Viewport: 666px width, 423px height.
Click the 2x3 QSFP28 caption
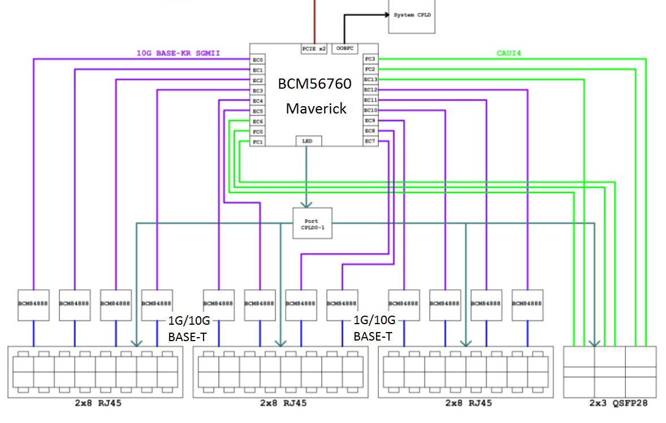(x=609, y=403)
